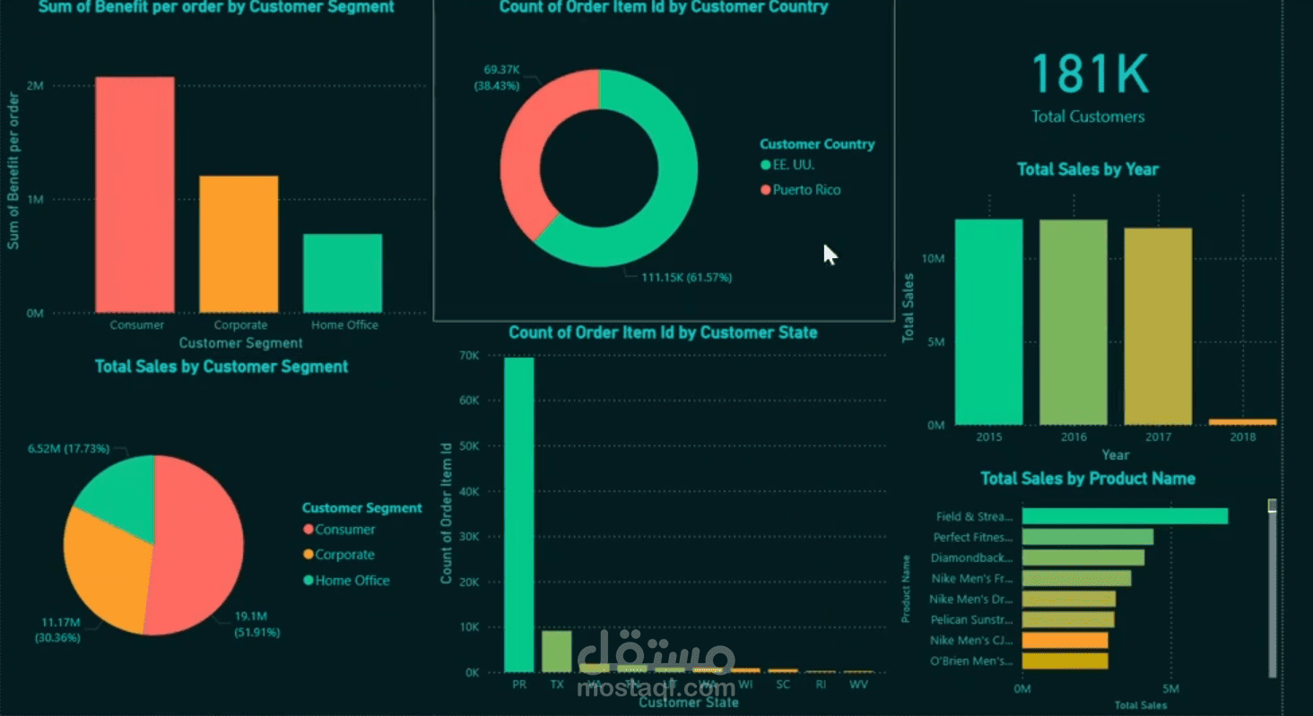The width and height of the screenshot is (1313, 716).
Task: Click Puerto Rico legend entry
Action: click(x=800, y=190)
